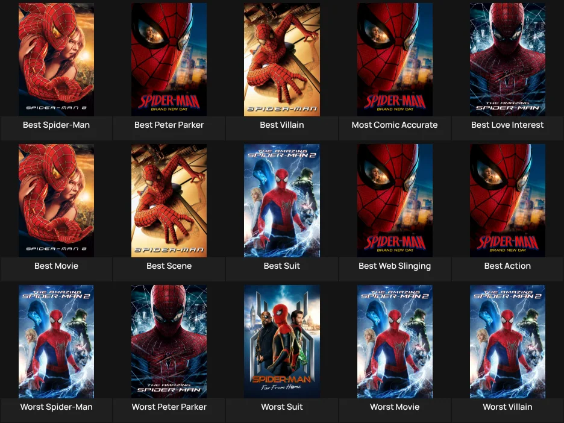Select the Best Suit poster
Image resolution: width=564 pixels, height=423 pixels.
pos(282,201)
